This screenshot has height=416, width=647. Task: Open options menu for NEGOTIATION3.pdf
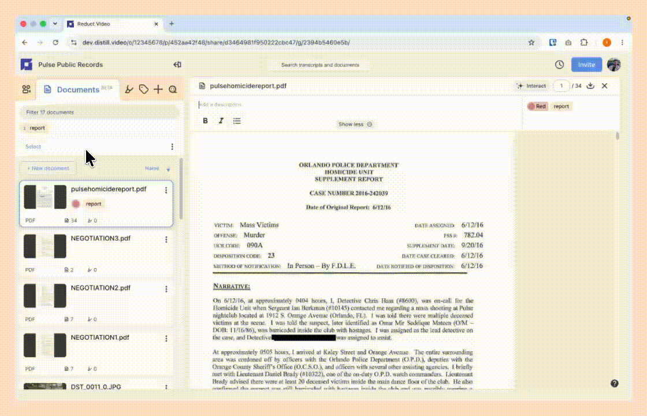click(166, 239)
